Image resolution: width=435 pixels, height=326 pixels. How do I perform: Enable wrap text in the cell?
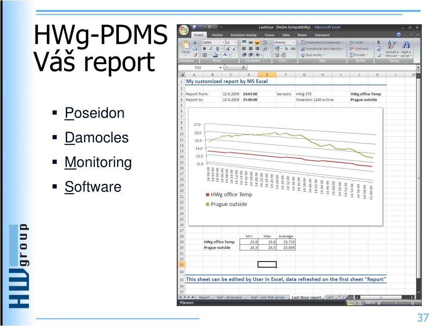[x=265, y=42]
